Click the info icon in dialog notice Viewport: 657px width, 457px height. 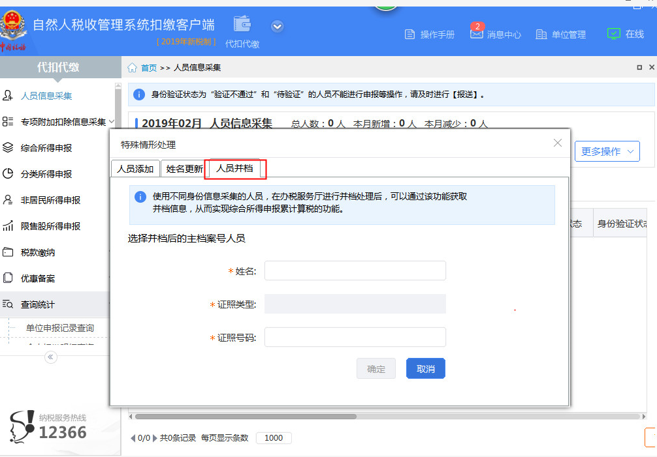pyautogui.click(x=140, y=196)
